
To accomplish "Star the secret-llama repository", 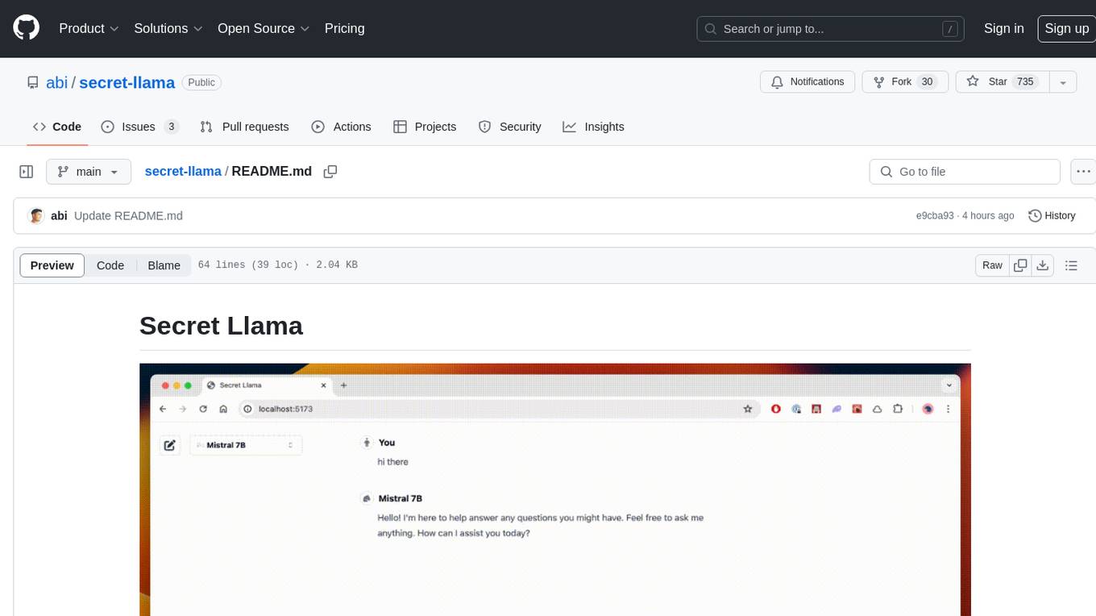I will (1002, 82).
